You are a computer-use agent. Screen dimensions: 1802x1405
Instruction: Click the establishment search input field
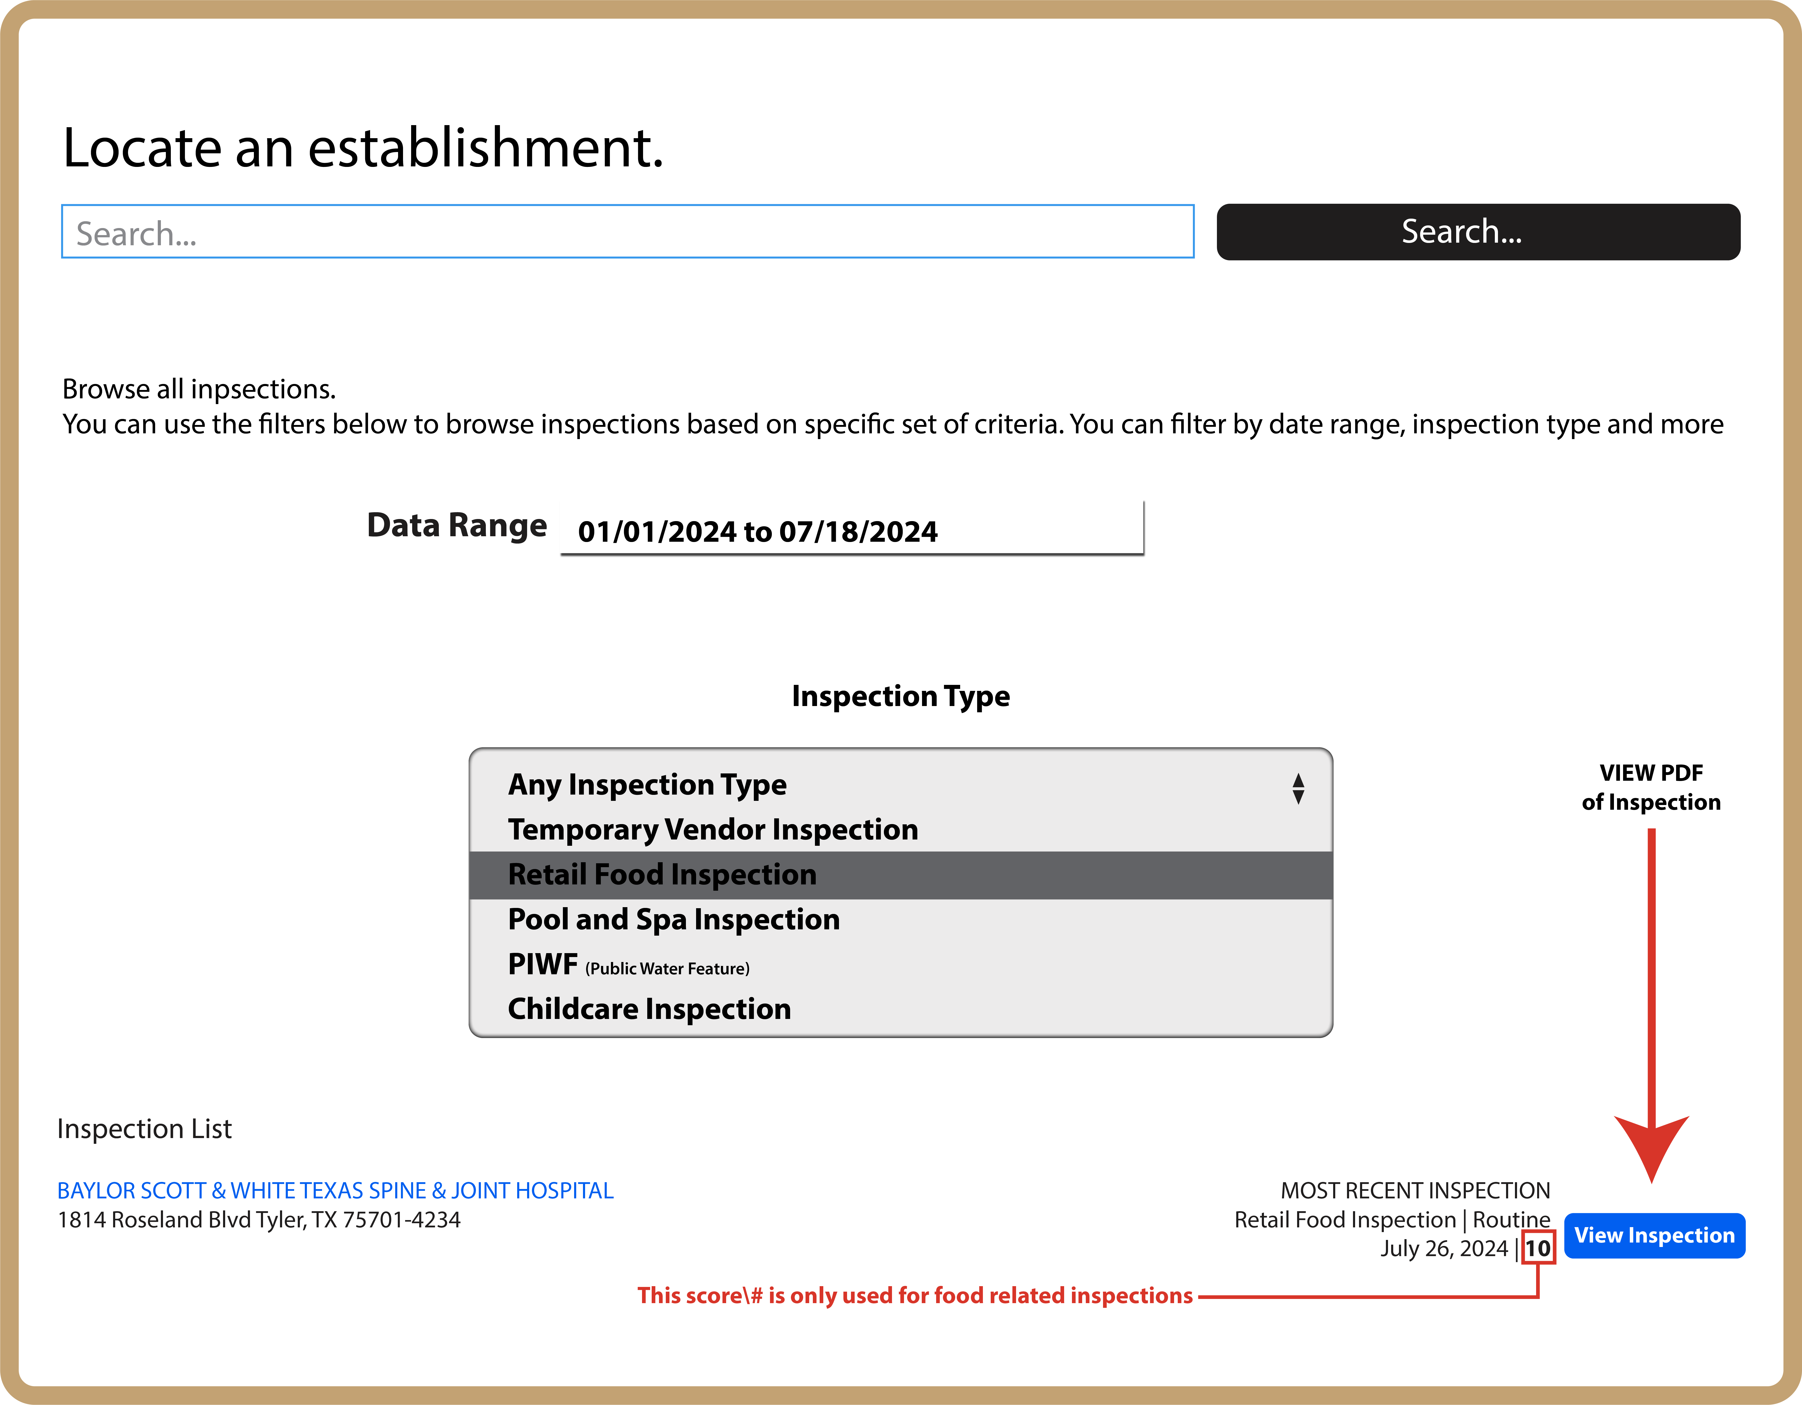627,232
